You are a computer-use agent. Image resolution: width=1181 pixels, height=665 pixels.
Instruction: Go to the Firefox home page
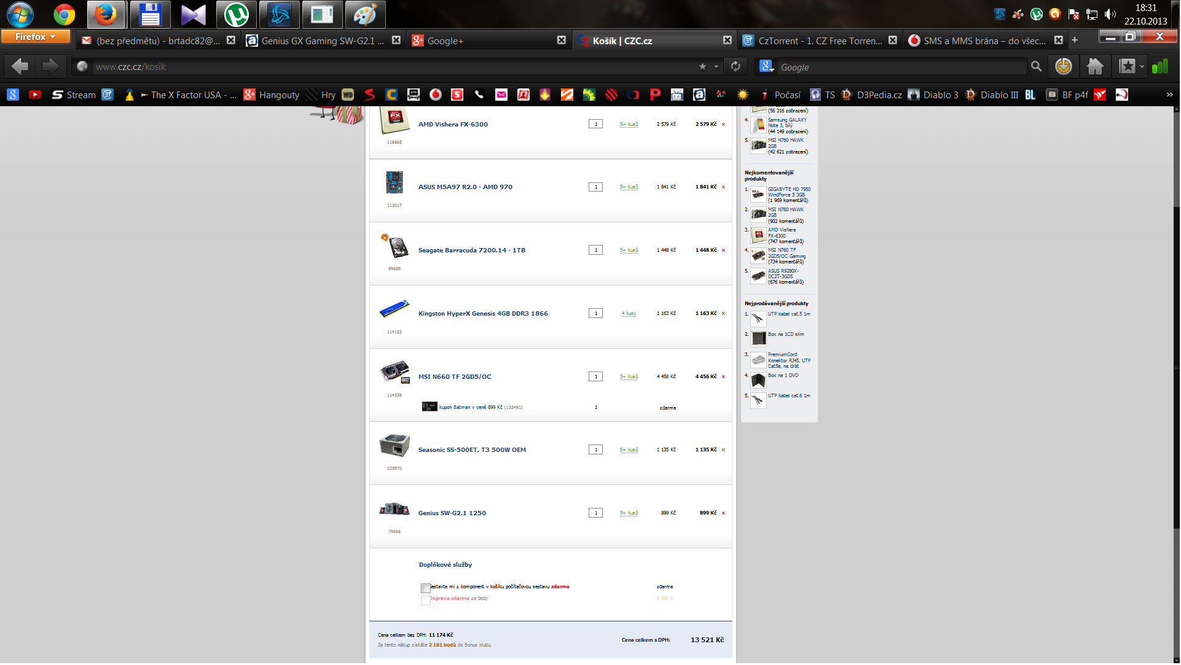click(1095, 66)
